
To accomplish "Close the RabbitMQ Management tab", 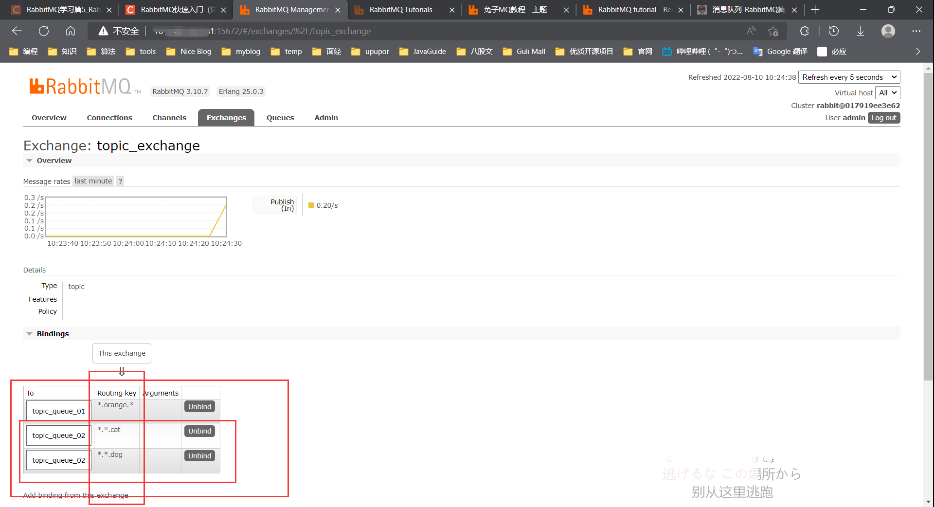I will click(x=338, y=10).
